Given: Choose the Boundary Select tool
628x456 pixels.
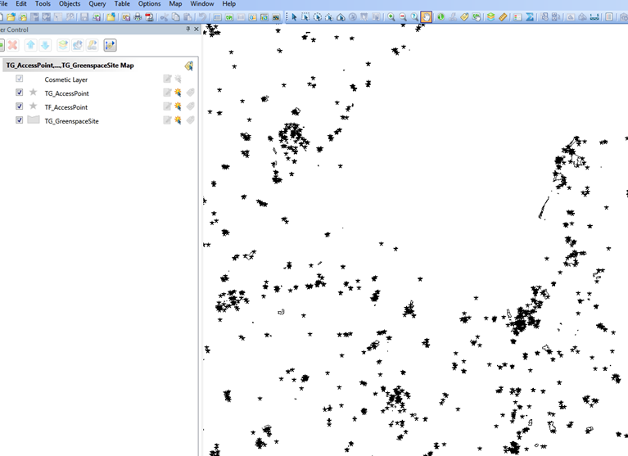Looking at the screenshot, I should coord(341,17).
